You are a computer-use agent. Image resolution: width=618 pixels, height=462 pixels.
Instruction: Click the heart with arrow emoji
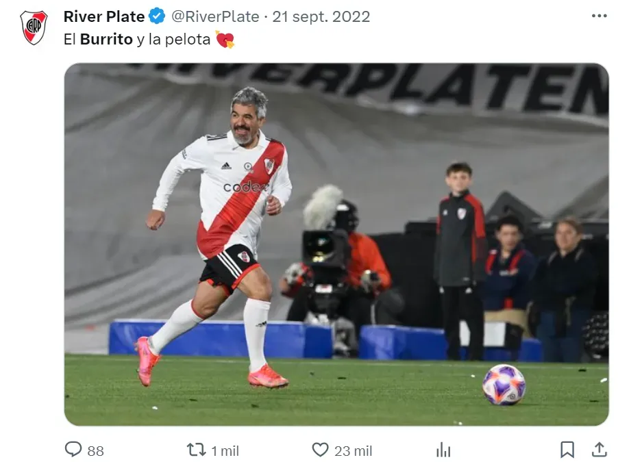coord(225,40)
